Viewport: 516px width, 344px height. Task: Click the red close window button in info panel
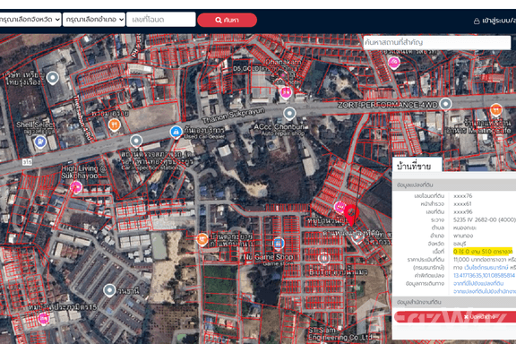pos(455,317)
